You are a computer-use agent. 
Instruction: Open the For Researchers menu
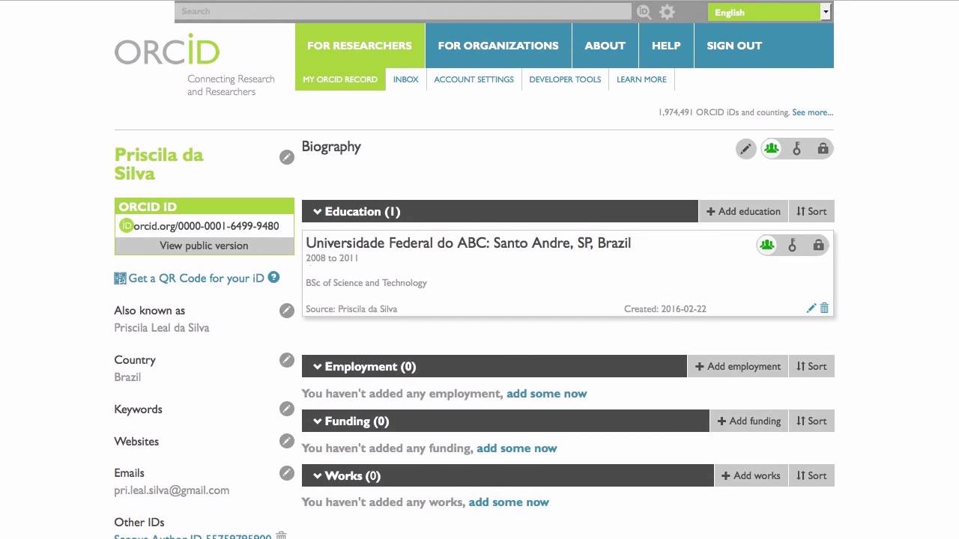[x=360, y=46]
